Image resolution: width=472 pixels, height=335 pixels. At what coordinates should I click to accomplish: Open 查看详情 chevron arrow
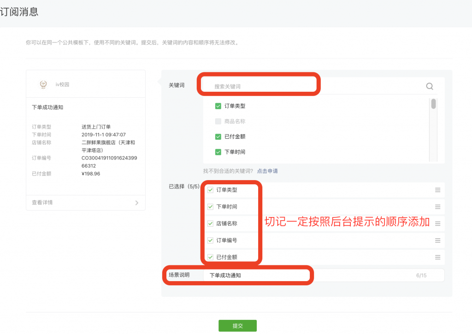[137, 202]
